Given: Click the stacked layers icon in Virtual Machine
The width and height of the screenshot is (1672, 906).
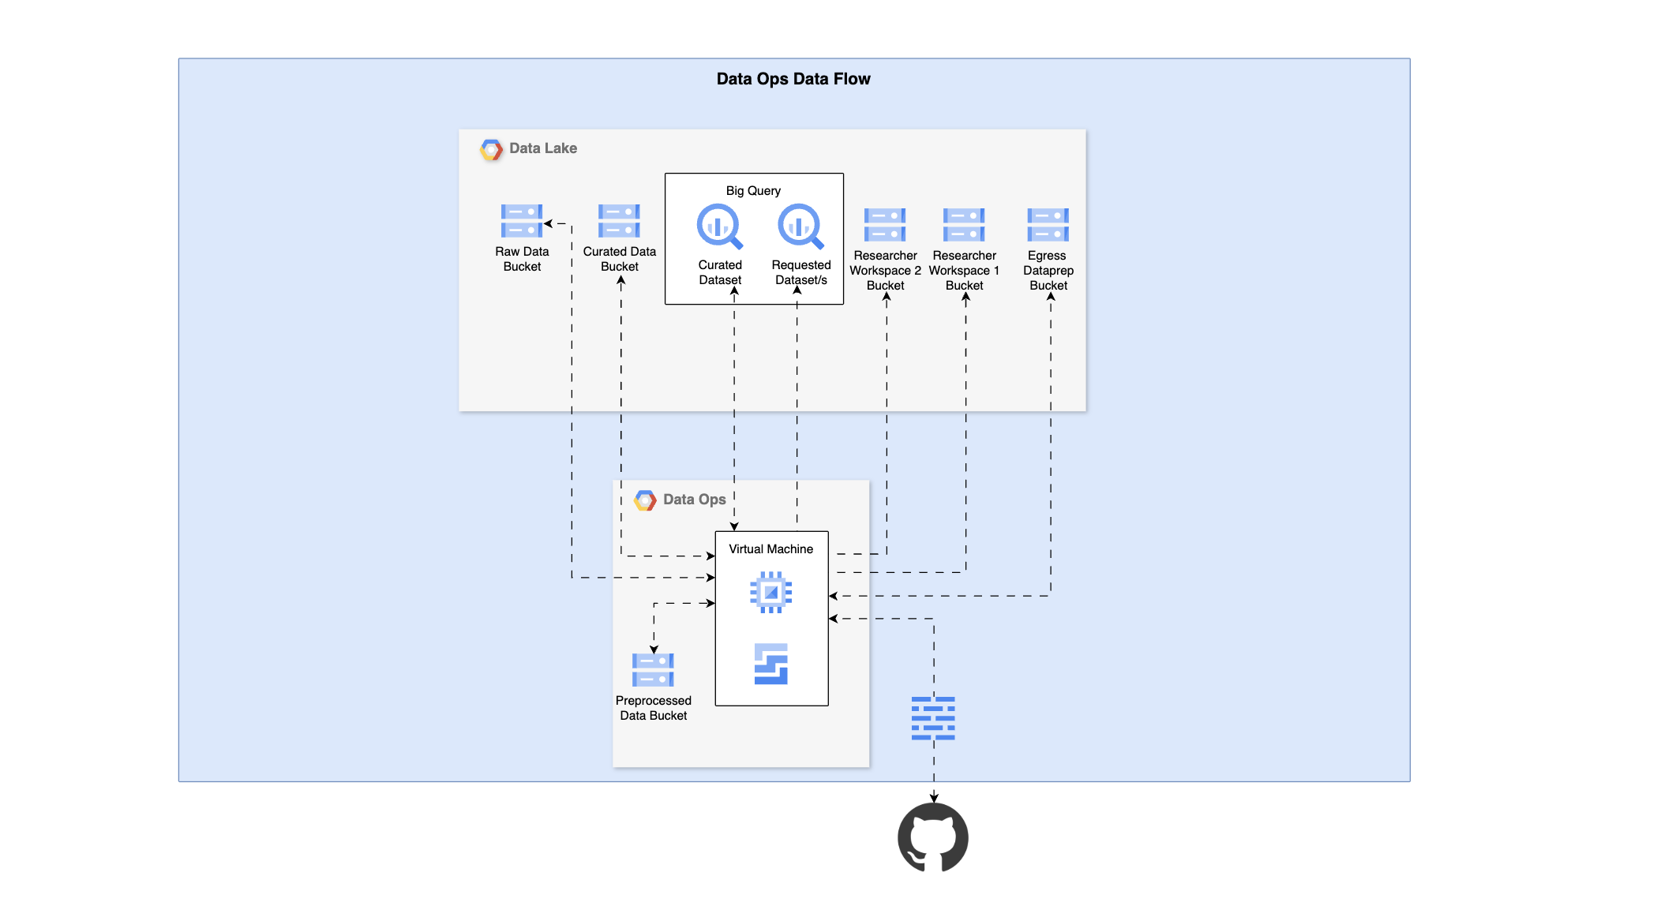Looking at the screenshot, I should click(770, 664).
